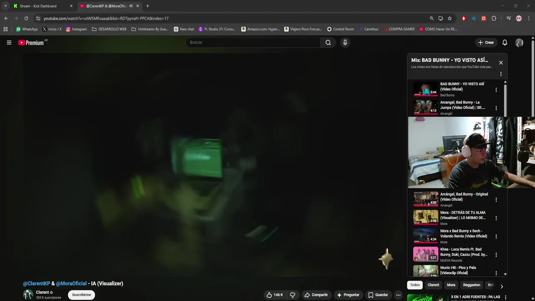Mute the YouTube tab audio speaker icon
This screenshot has width=535, height=301.
coord(131,6)
